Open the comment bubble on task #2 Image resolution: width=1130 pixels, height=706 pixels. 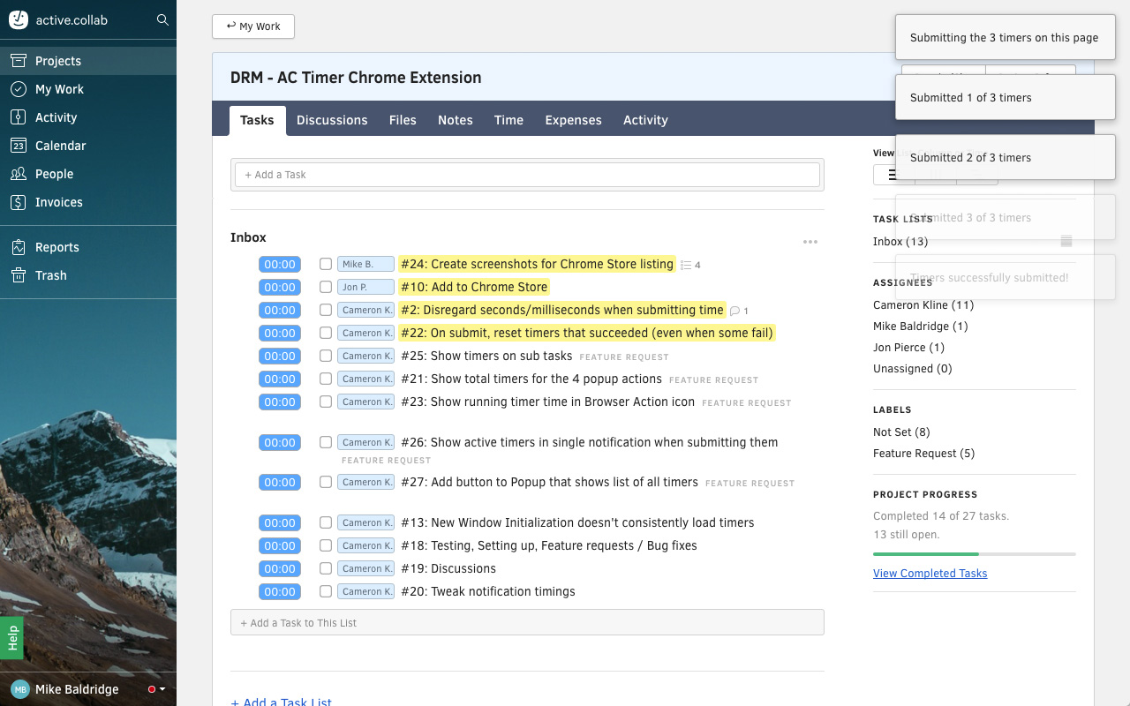coord(734,310)
